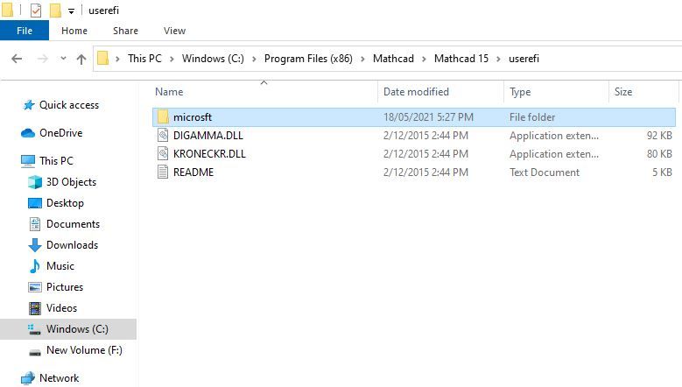The width and height of the screenshot is (682, 387).
Task: Switch to the View ribbon tab
Action: point(175,31)
